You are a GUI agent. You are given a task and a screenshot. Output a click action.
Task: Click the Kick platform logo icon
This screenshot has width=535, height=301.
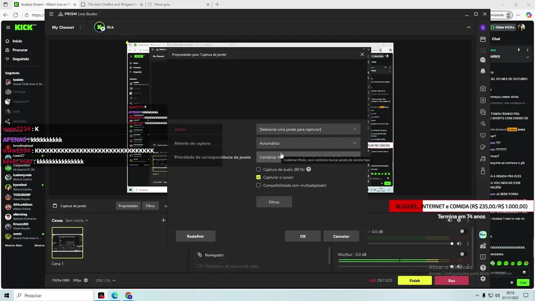pyautogui.click(x=99, y=27)
